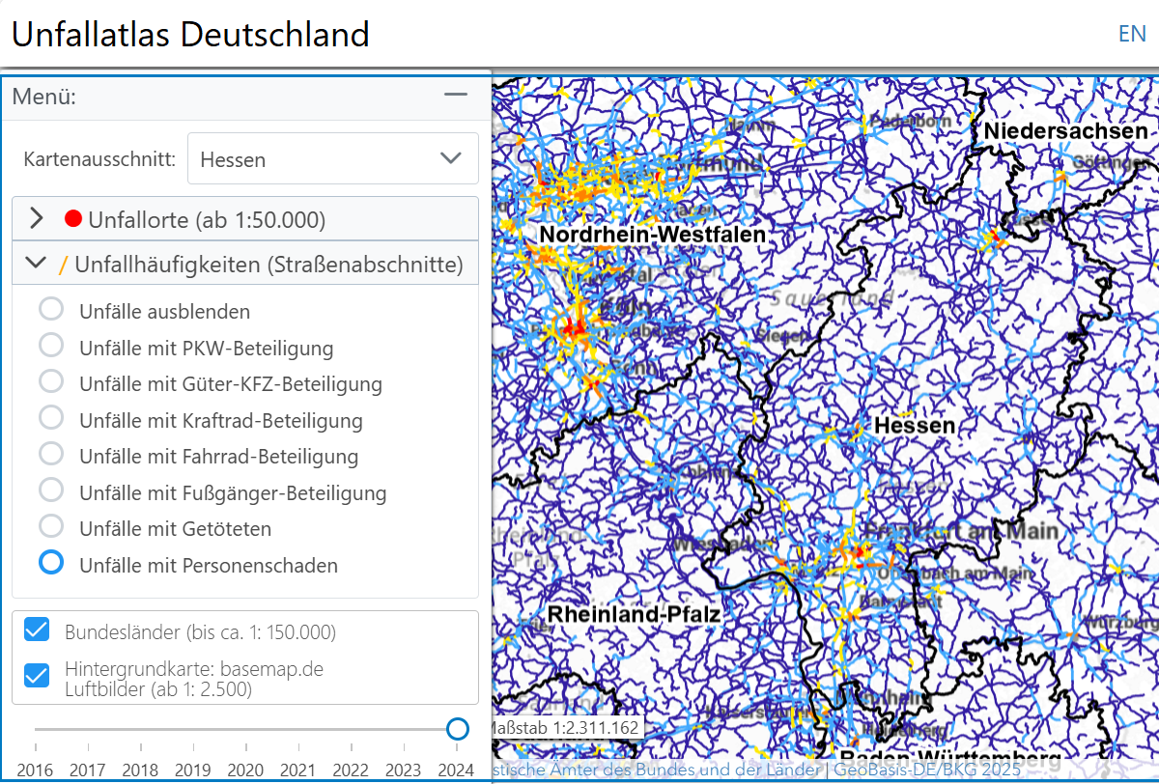Minimize the Menü panel with dash icon
Image resolution: width=1159 pixels, height=784 pixels.
click(x=455, y=95)
